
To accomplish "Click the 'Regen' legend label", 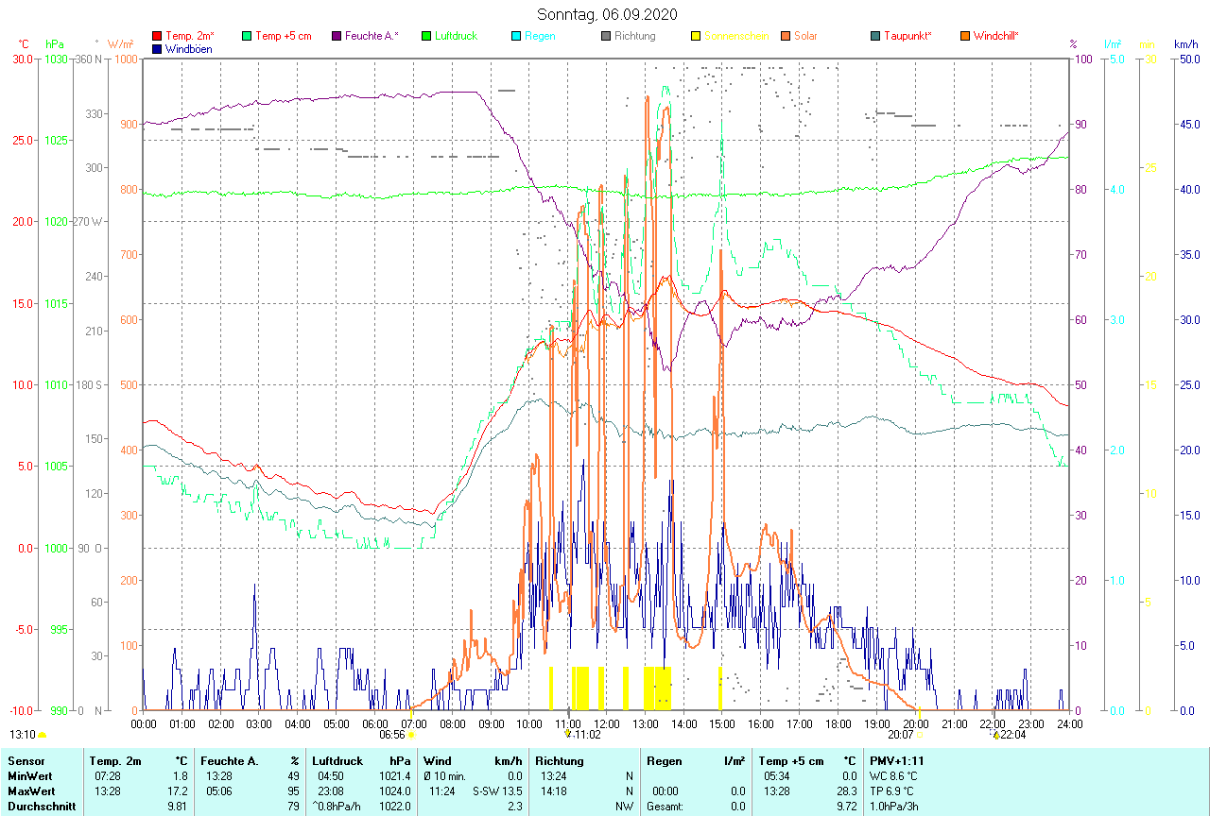I will point(540,36).
